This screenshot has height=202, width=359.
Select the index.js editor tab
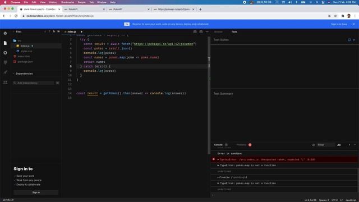tap(72, 32)
